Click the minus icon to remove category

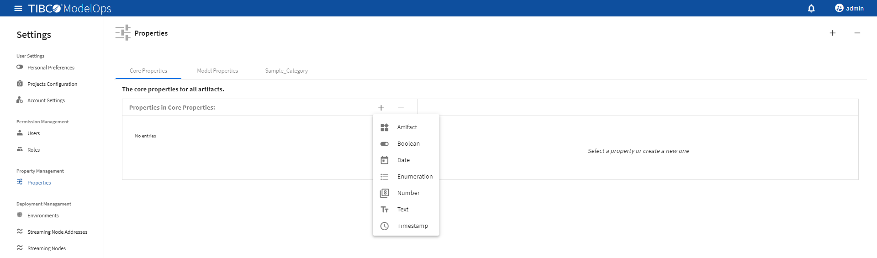(857, 33)
